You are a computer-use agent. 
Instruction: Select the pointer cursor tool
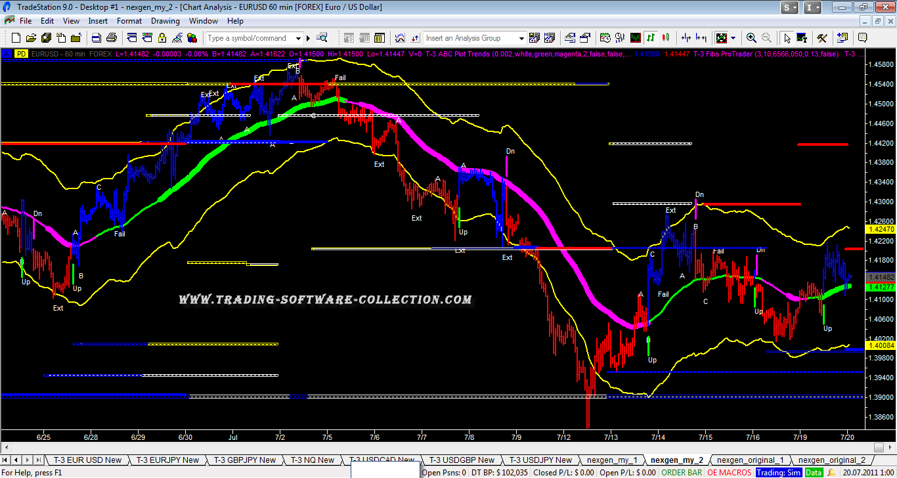click(x=788, y=38)
